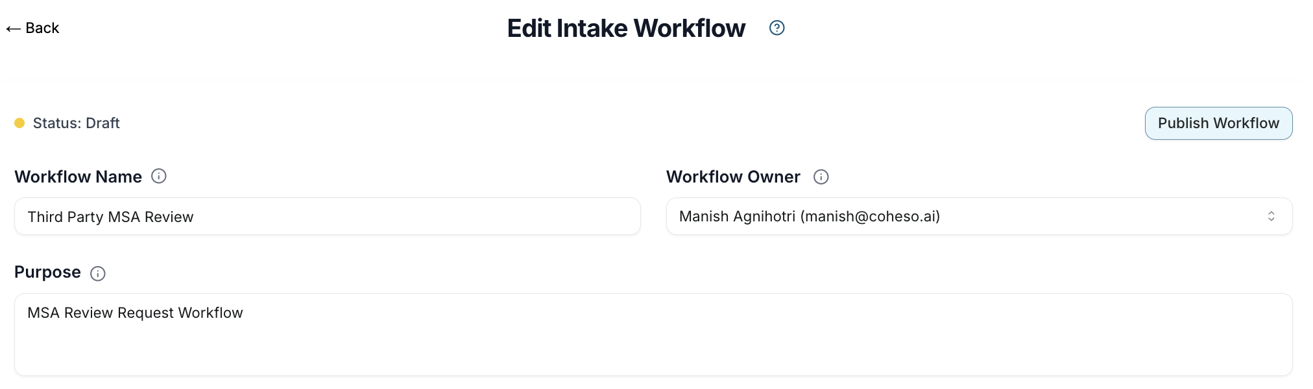Place cursor in "MSA Review Request Workflow" text
Screen dimensions: 1313x389
(x=135, y=313)
